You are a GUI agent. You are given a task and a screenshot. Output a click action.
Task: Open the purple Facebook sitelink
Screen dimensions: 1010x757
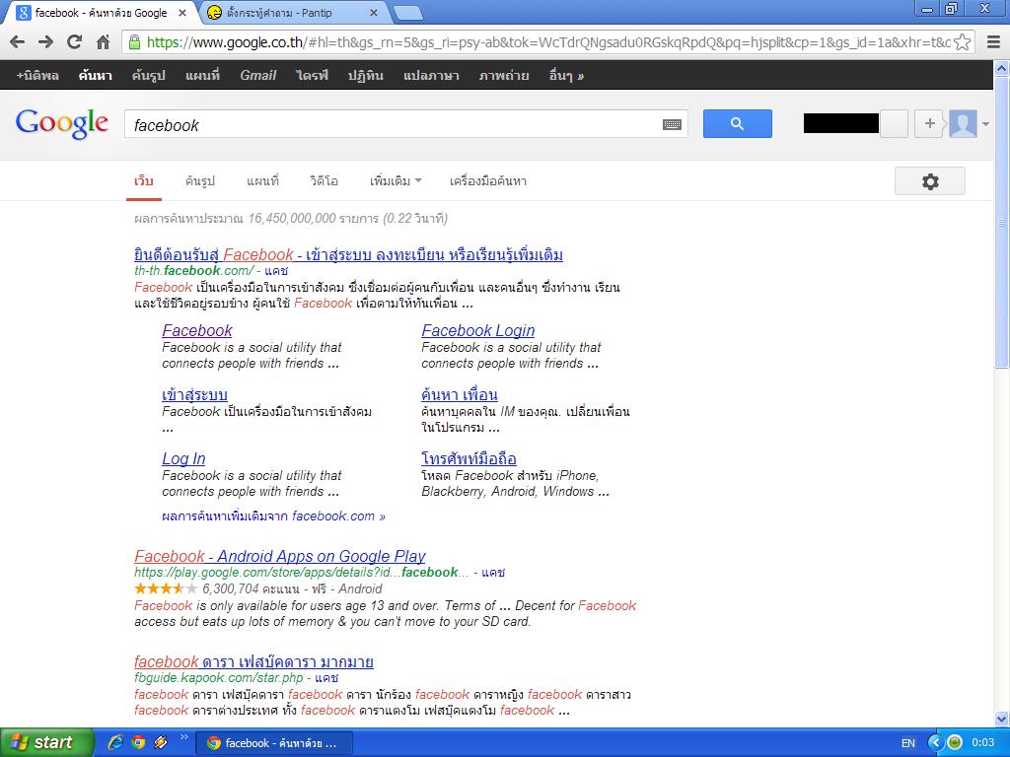point(197,330)
